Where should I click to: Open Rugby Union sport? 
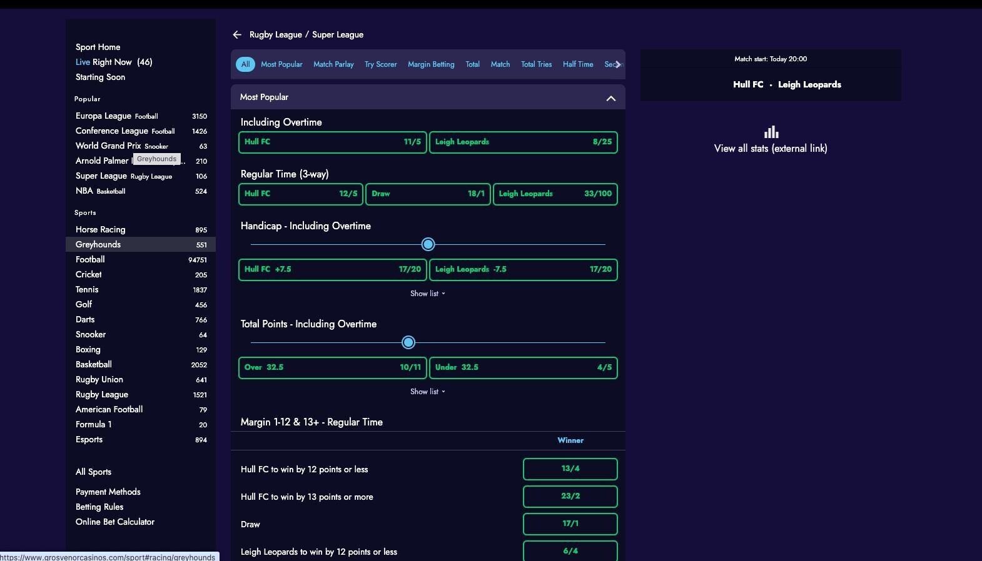(141, 380)
